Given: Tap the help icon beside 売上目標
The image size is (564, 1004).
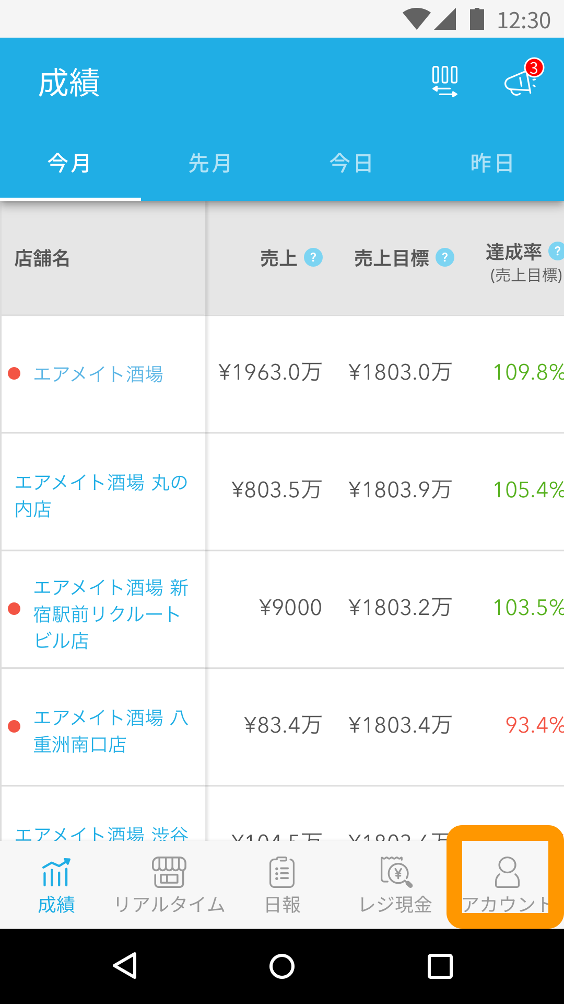Looking at the screenshot, I should 445,257.
